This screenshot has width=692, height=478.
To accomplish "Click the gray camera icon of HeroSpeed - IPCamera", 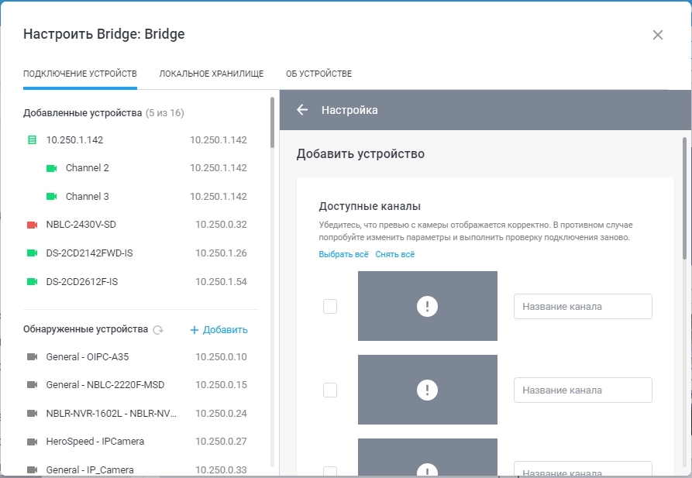I will [33, 442].
